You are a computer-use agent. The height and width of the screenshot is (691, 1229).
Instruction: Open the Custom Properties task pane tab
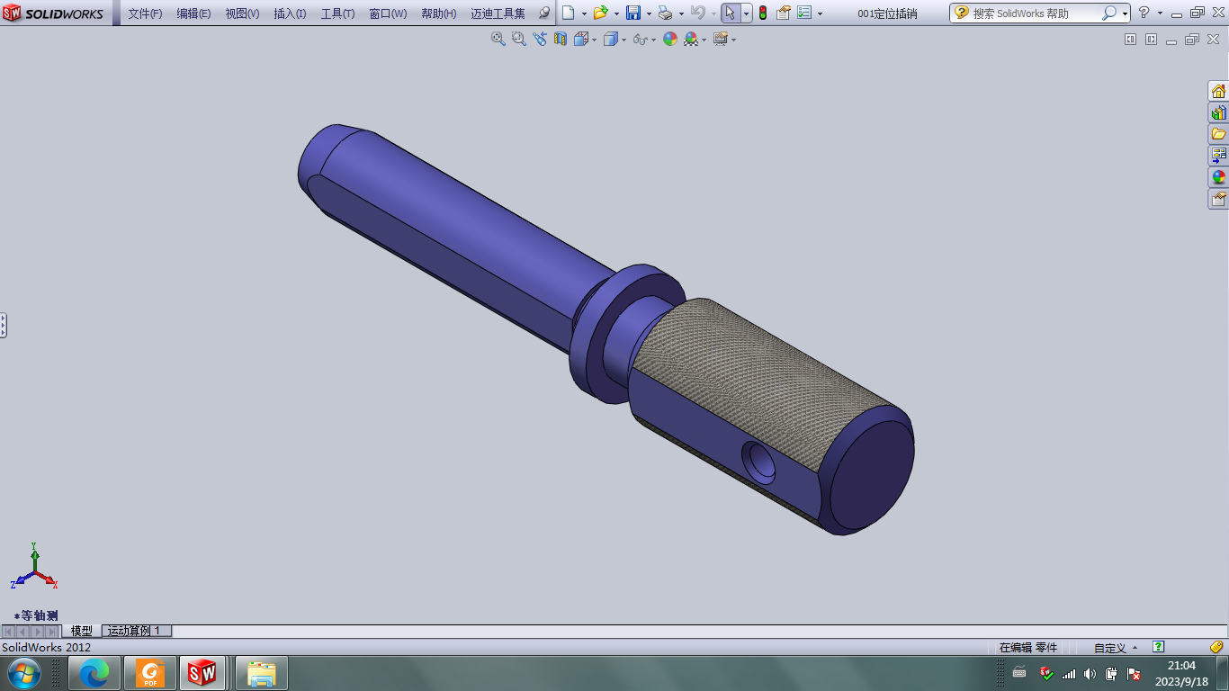pos(1218,199)
